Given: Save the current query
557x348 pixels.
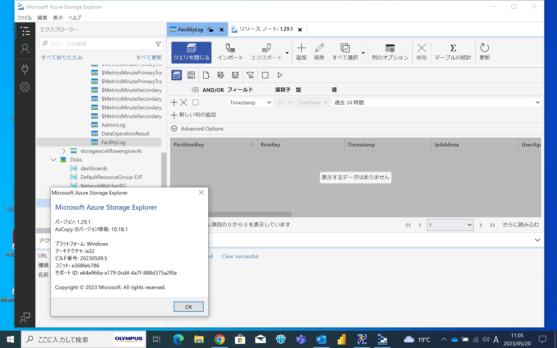Looking at the screenshot, I should tap(235, 75).
